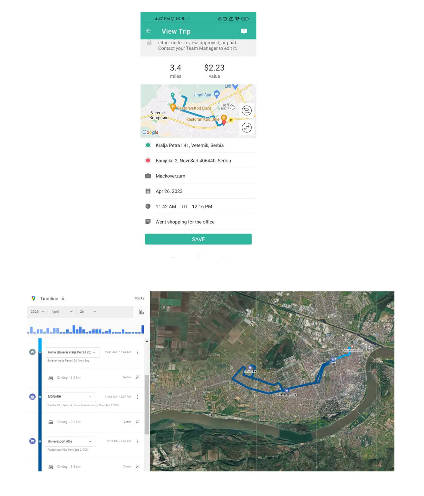Viewport: 424px width, 496px height.
Task: Click the swap direction icon on the map
Action: (x=246, y=128)
